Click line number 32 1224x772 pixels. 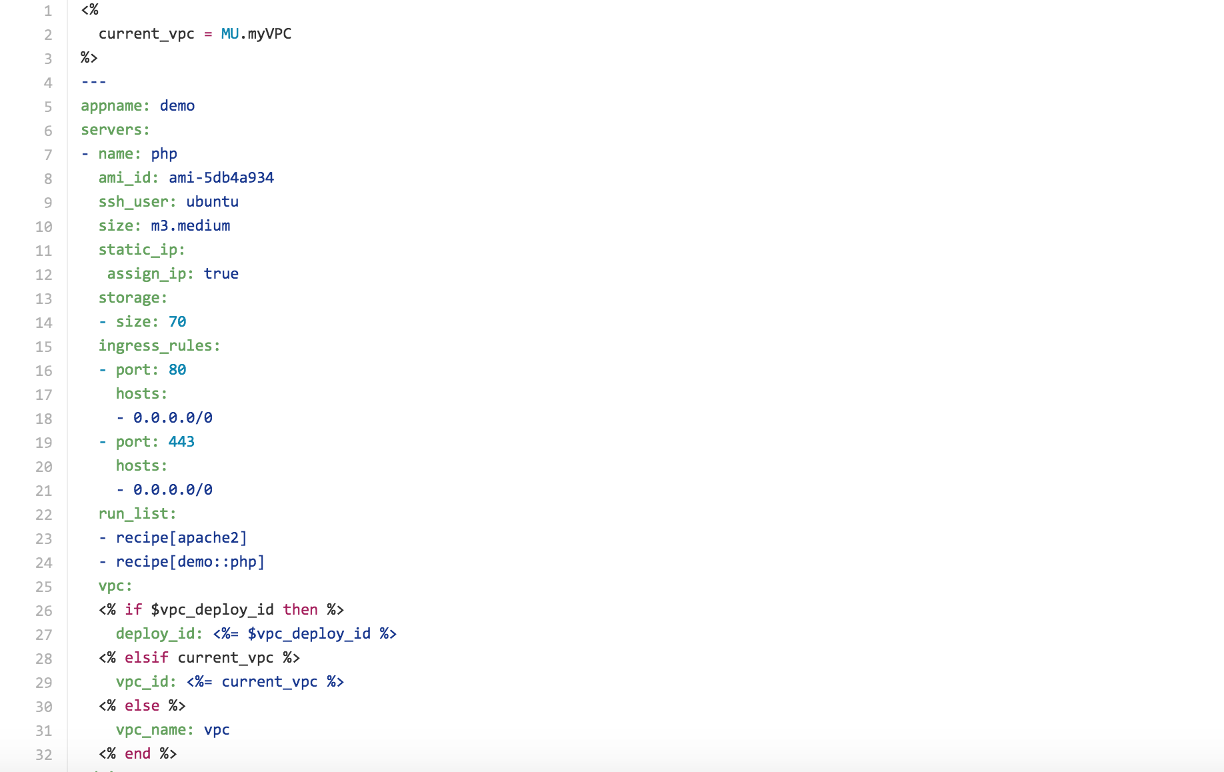click(x=44, y=755)
